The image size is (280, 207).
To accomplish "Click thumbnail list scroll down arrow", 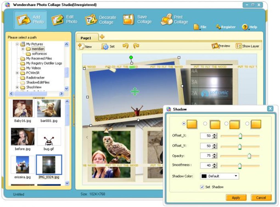I will tap(67, 183).
